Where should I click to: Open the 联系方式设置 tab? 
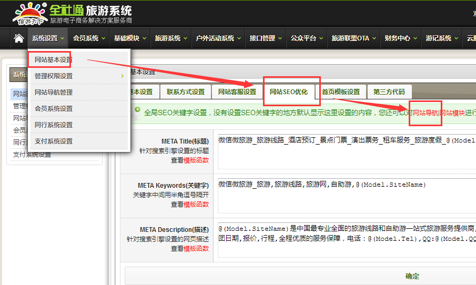[186, 91]
